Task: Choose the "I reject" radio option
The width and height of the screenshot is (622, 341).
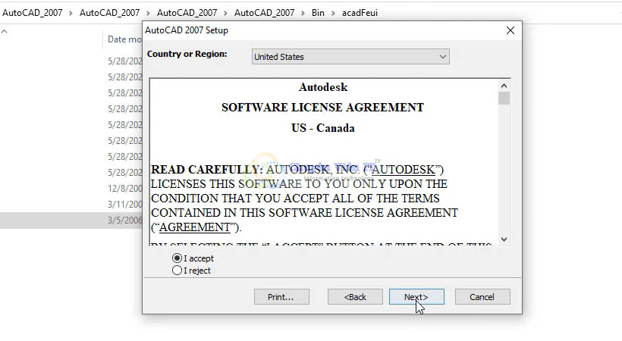Action: (177, 271)
